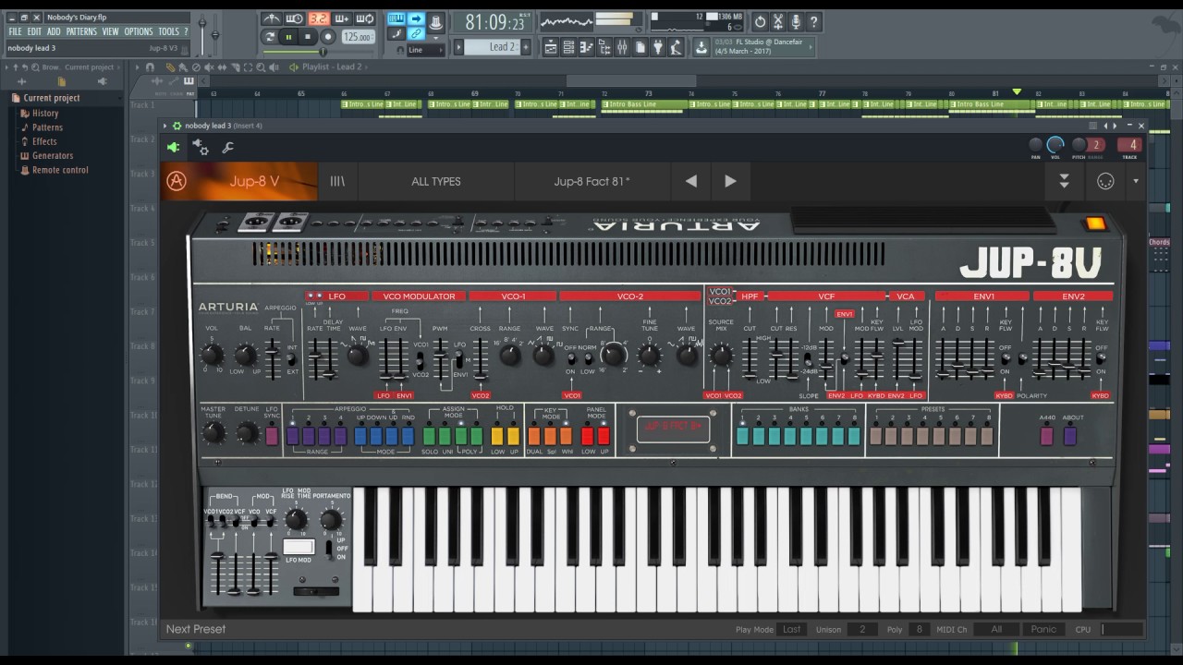
Task: Click the microphone one-click audio recording icon
Action: tap(796, 20)
